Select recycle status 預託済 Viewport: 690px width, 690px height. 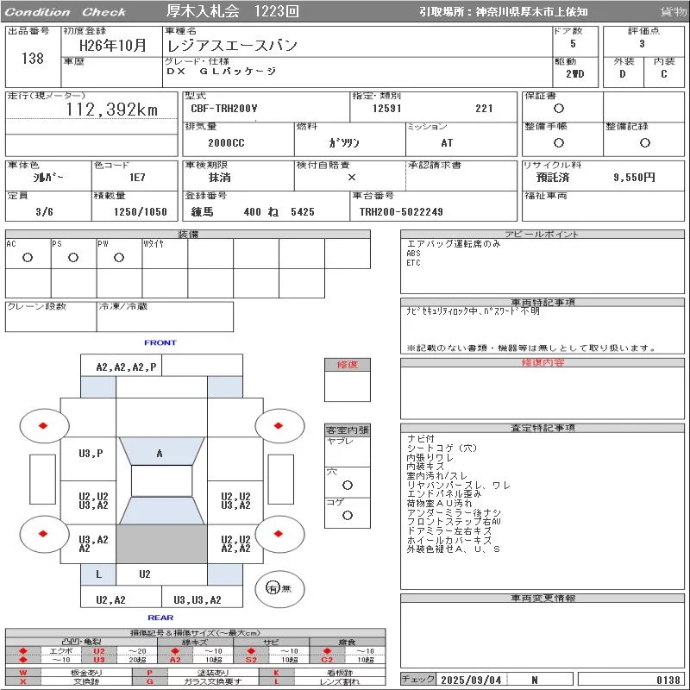click(553, 178)
